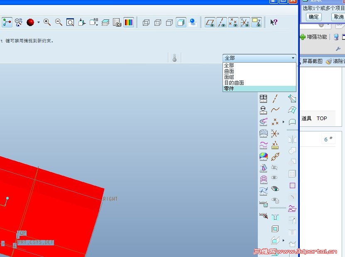This screenshot has width=345, height=257.
Task: Choose 全部 in the filter list
Action: pos(259,65)
